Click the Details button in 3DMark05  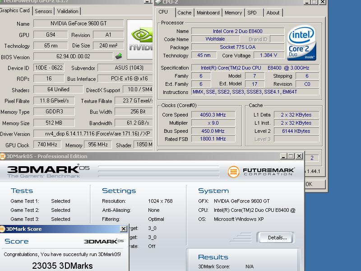click(x=276, y=238)
